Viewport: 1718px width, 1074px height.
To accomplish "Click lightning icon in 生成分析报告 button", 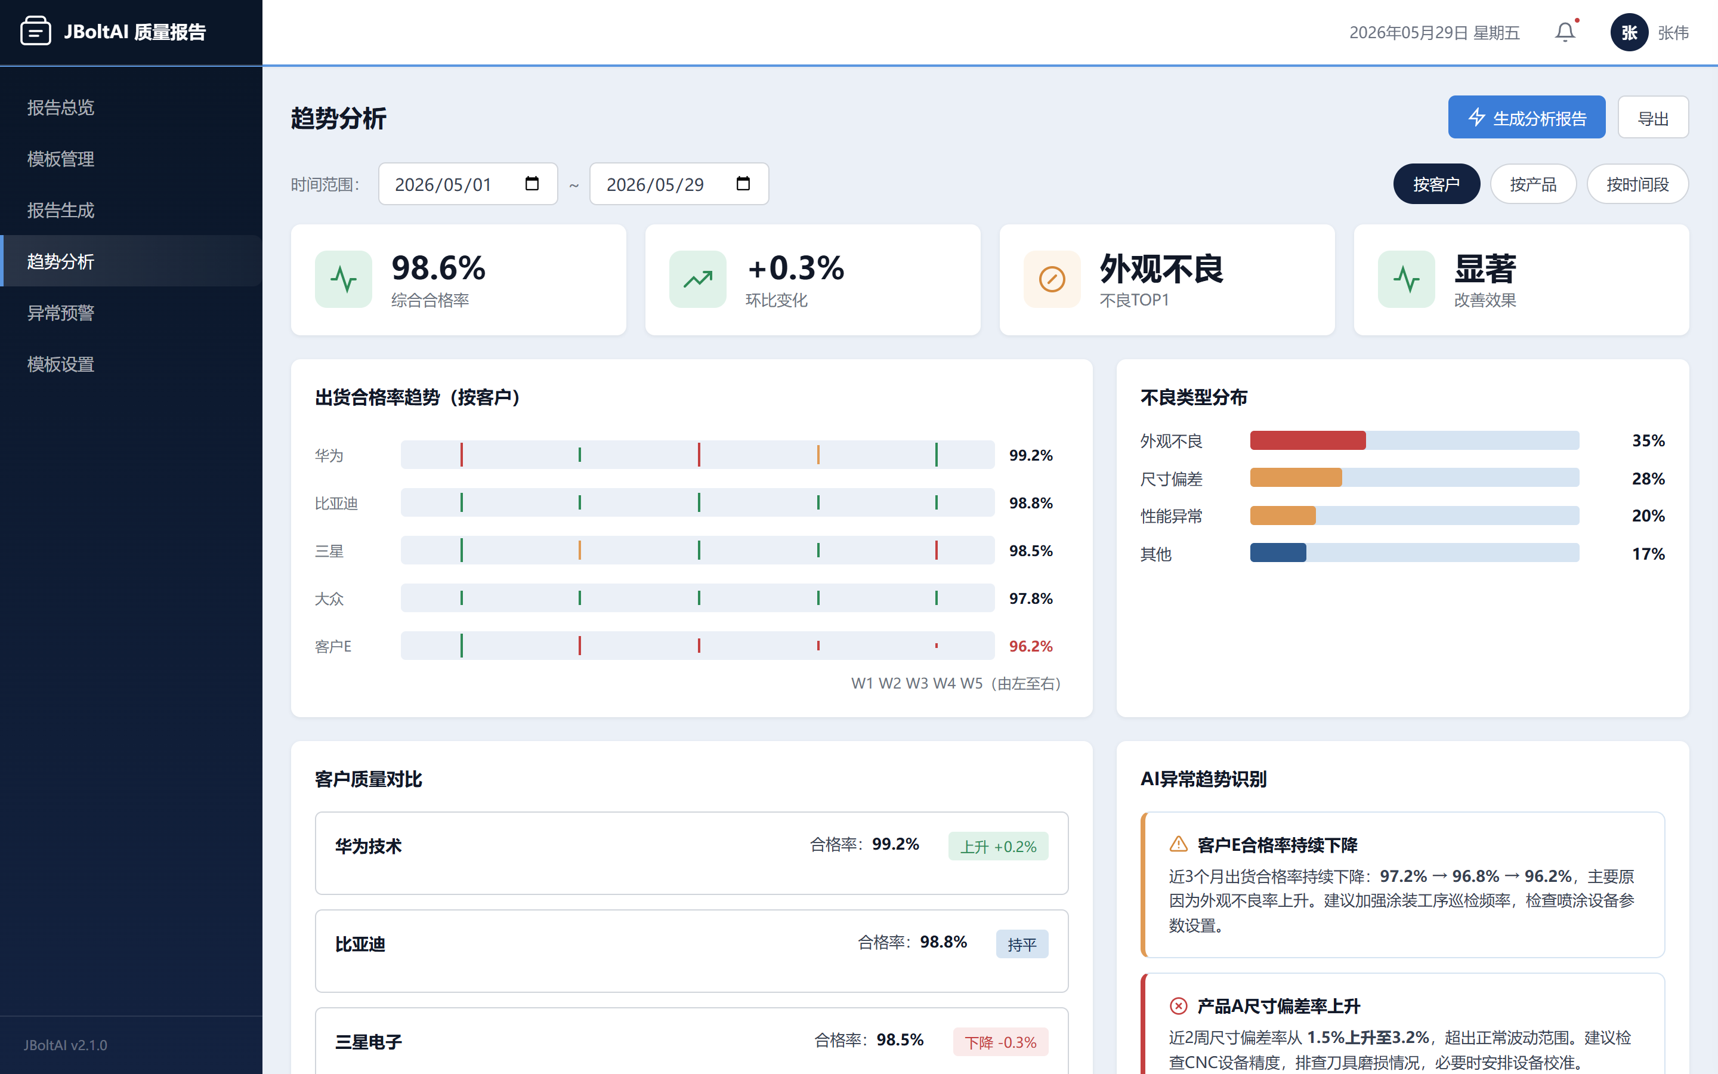I will [x=1476, y=117].
